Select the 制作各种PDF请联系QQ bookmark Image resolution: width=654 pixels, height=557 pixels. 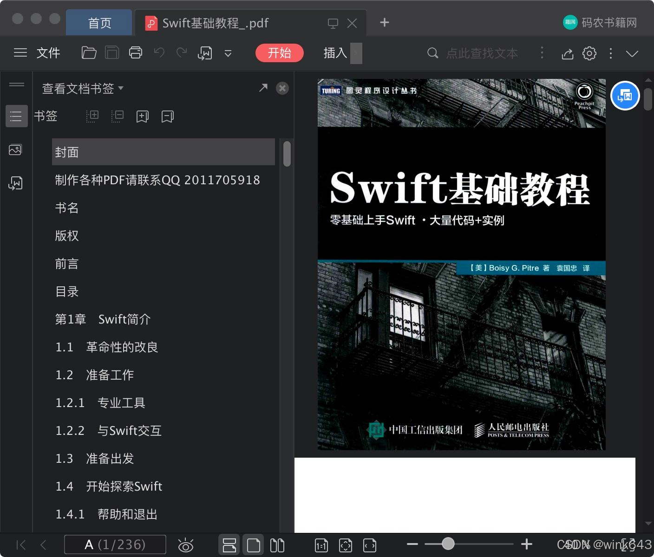pos(157,180)
